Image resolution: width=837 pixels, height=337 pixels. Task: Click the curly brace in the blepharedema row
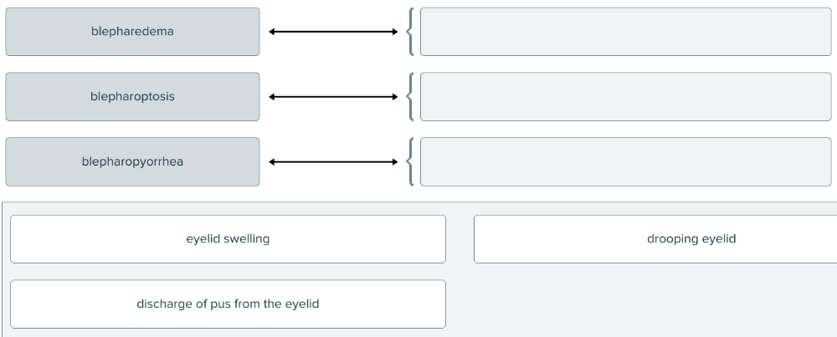[409, 32]
